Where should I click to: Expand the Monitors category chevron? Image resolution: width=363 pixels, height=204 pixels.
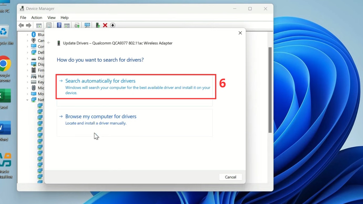click(x=27, y=94)
